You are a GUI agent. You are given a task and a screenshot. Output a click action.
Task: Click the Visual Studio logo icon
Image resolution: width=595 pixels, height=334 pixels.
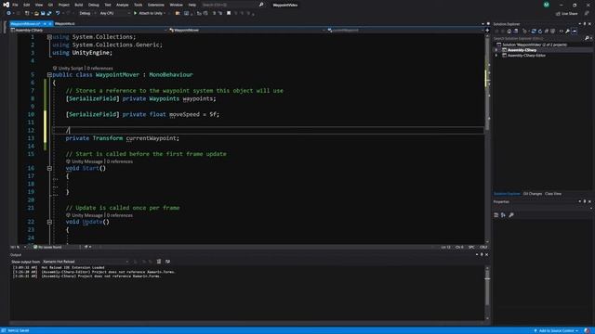click(7, 5)
